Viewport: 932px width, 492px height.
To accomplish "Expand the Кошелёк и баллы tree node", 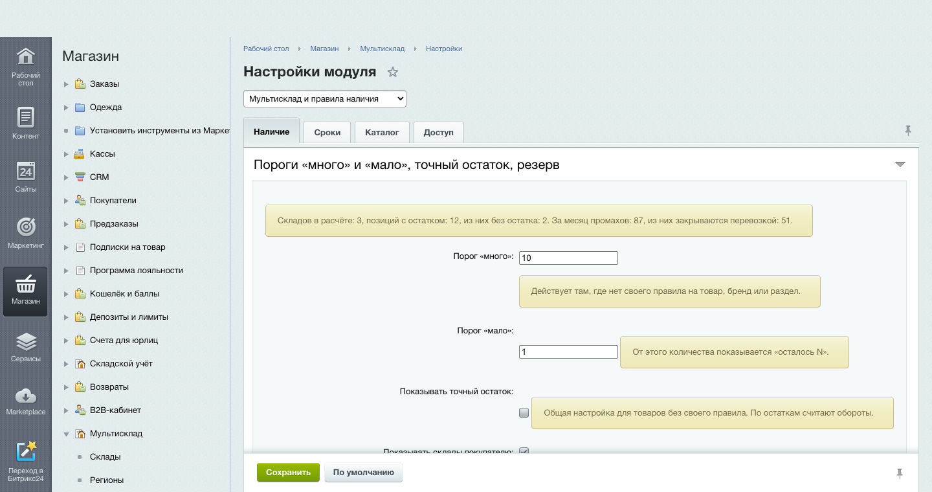I will [x=66, y=294].
